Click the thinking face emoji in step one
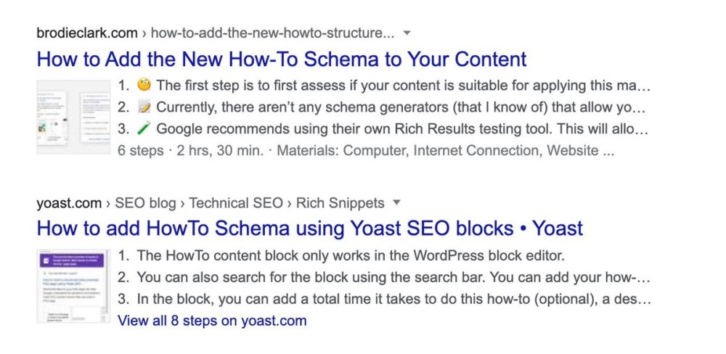The height and width of the screenshot is (354, 726). 144,86
